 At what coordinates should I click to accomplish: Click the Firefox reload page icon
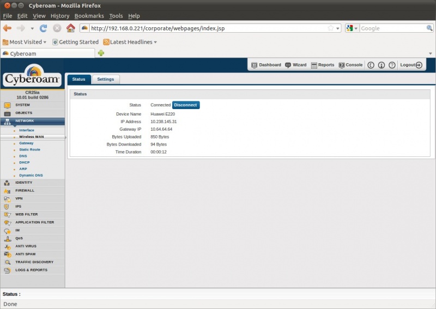pos(44,28)
